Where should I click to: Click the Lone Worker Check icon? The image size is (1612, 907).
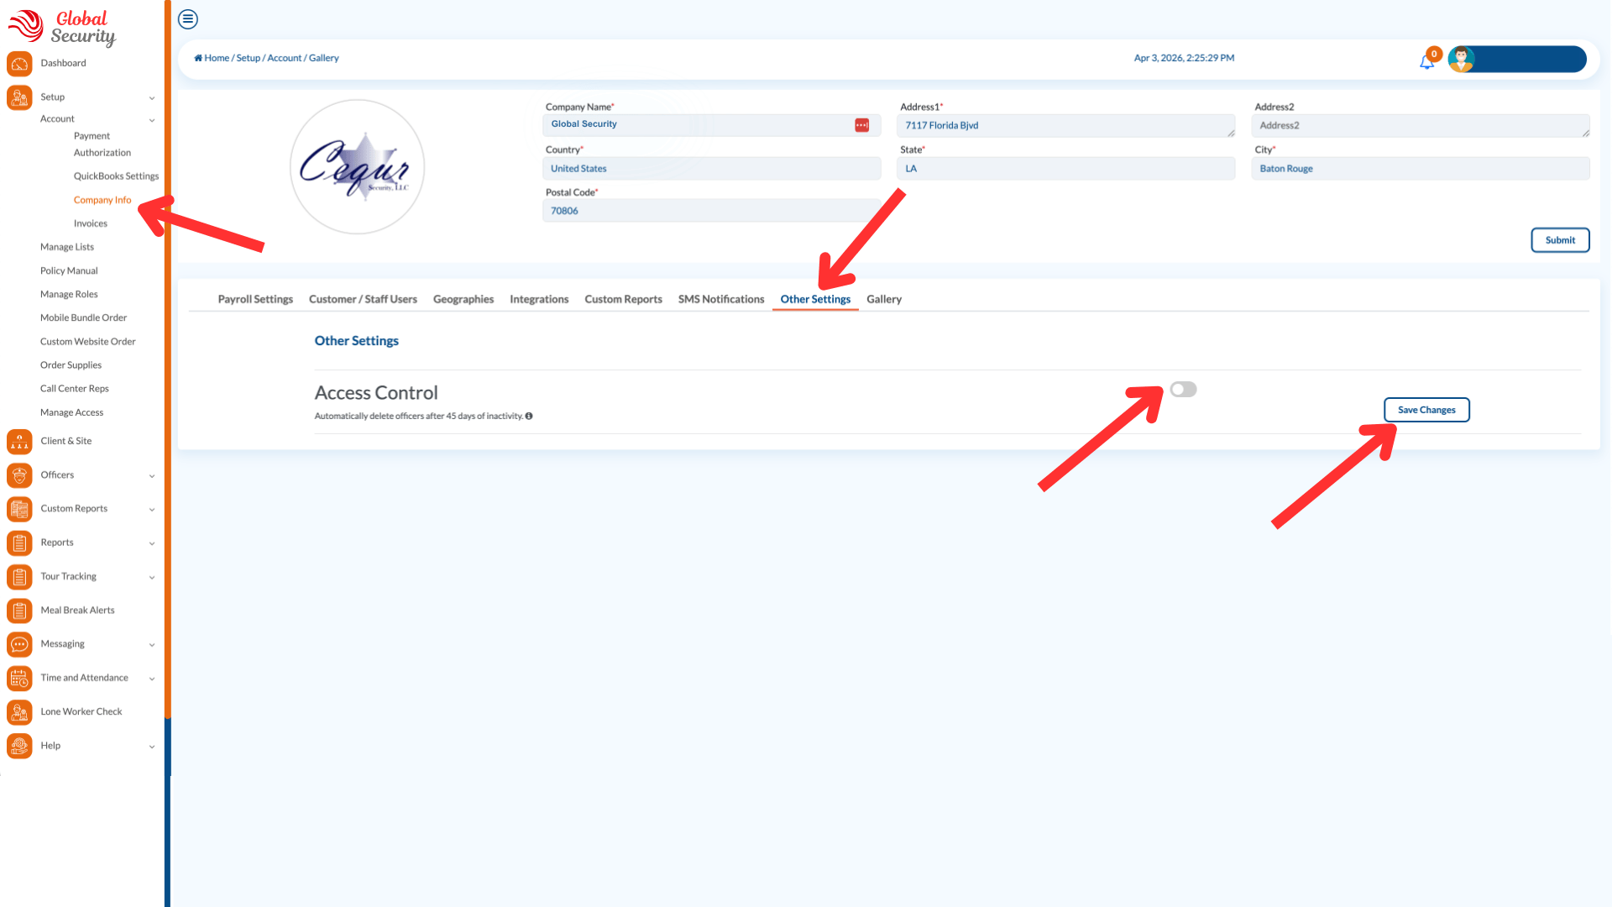tap(19, 712)
